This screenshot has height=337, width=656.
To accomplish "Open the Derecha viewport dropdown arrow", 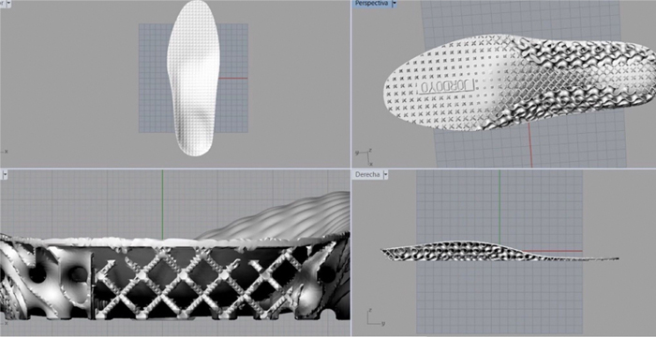I will 386,174.
